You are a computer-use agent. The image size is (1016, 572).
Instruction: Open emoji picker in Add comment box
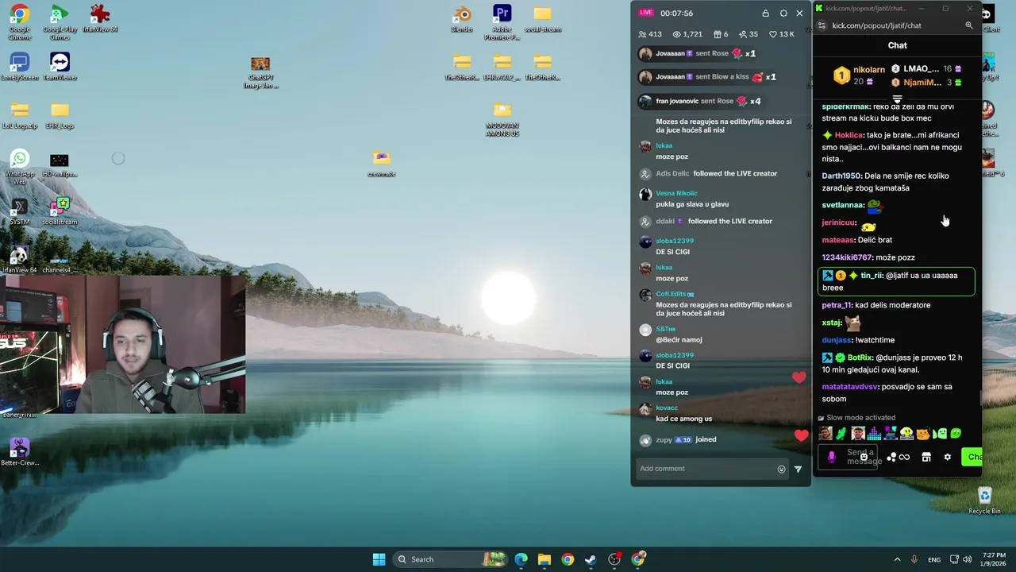[x=781, y=470]
